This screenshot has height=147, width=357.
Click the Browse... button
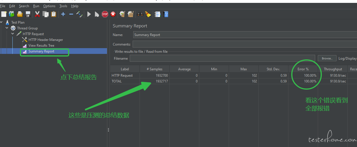(327, 58)
